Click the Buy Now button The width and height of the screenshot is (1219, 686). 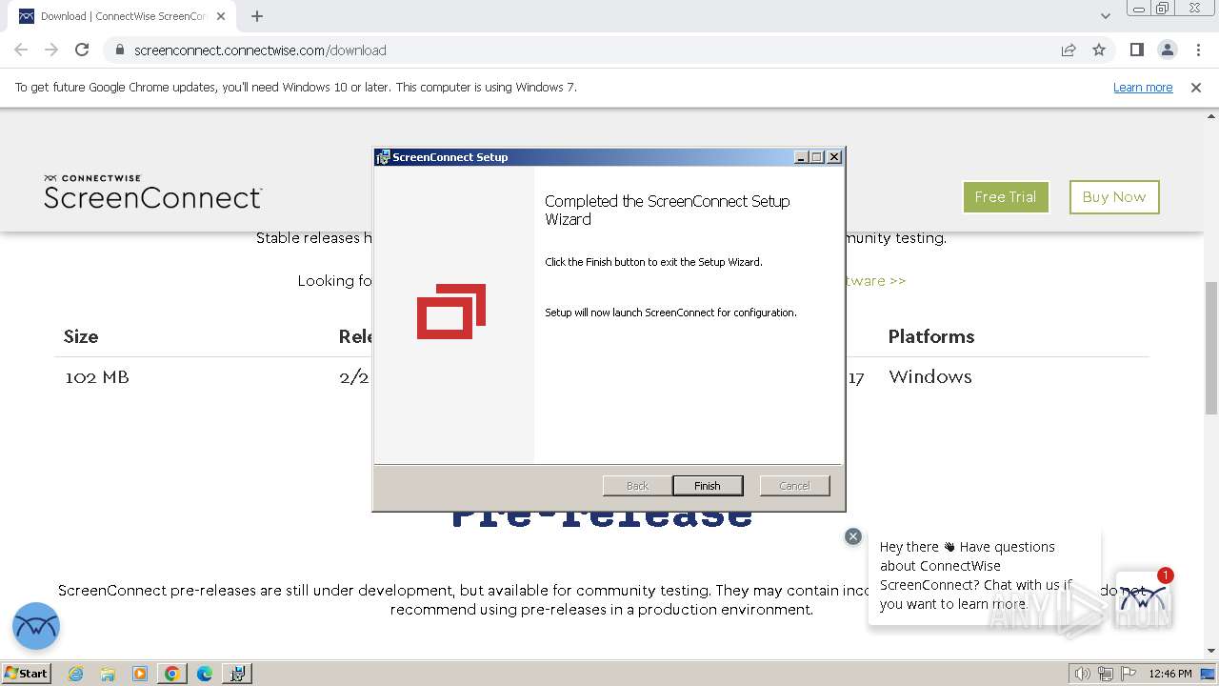point(1114,197)
